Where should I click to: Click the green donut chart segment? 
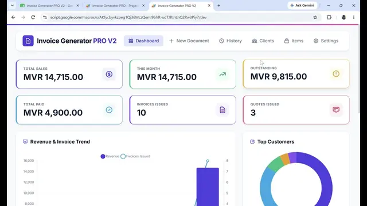276,163
